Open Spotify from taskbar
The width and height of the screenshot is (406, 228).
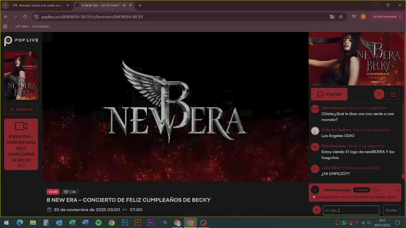point(98,223)
